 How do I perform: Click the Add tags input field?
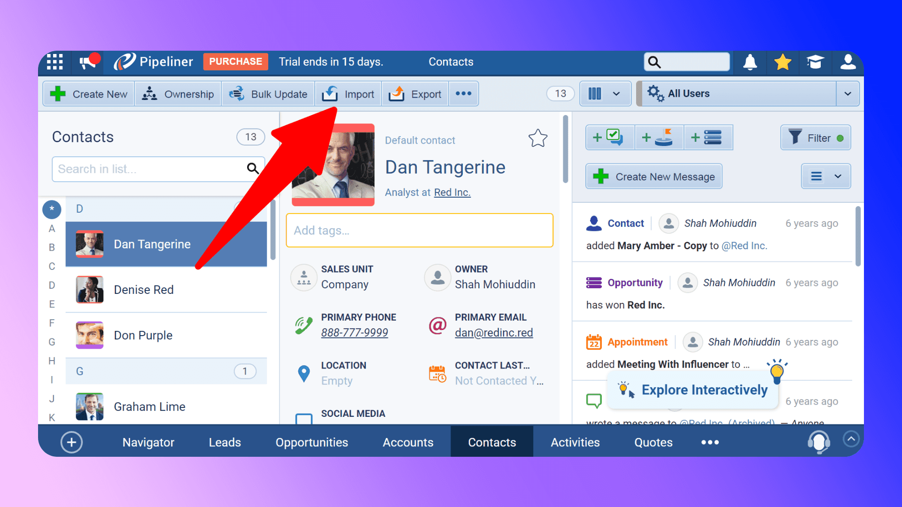[420, 230]
